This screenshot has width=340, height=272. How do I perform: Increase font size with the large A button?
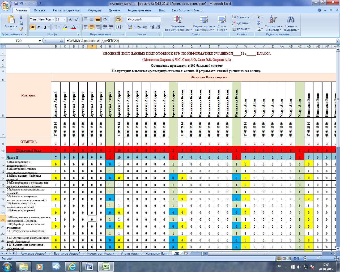tap(70, 19)
